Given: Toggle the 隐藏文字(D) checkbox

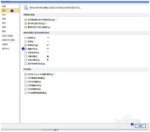Looking at the screenshot, I should (26, 49).
